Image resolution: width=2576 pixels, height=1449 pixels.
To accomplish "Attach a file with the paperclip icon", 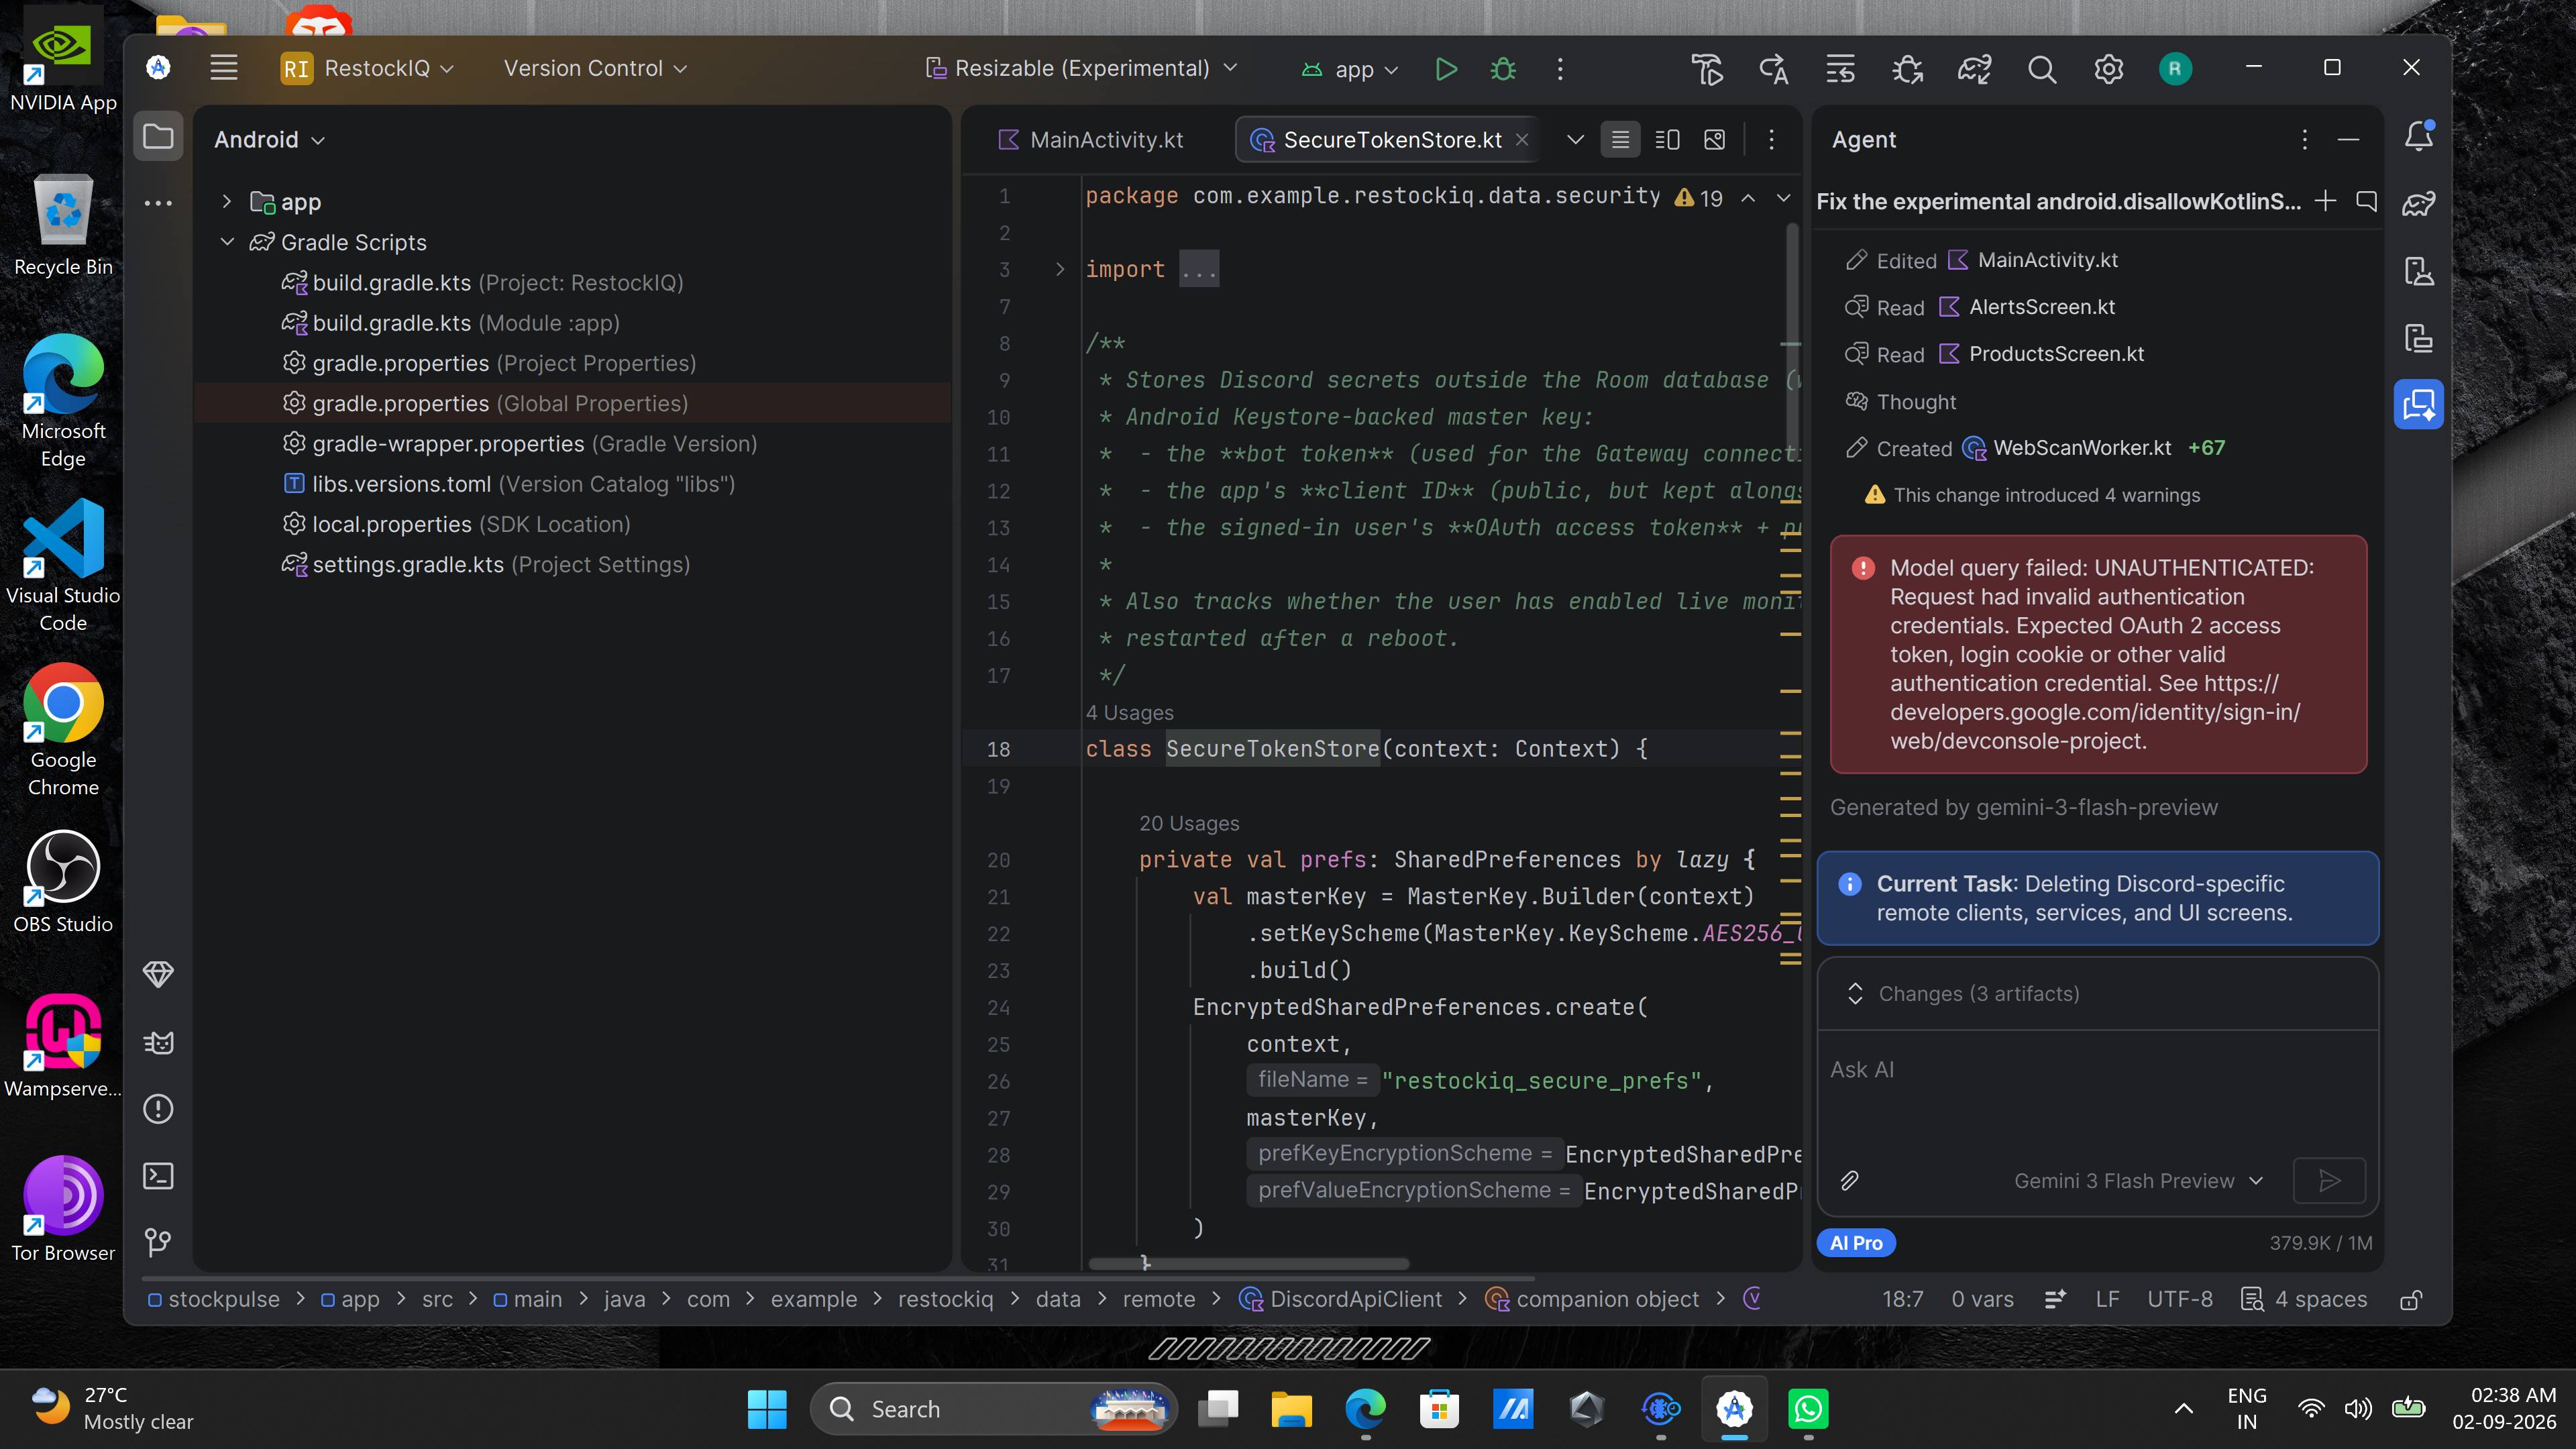I will coord(1850,1181).
